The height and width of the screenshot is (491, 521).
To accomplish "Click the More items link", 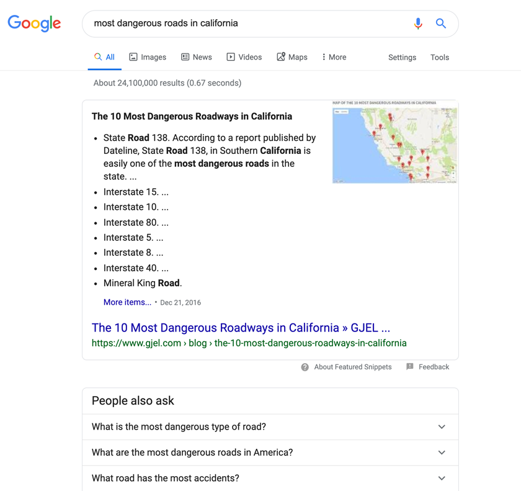I will 127,302.
